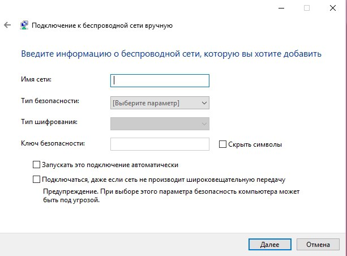Click the Далее button

pyautogui.click(x=270, y=245)
